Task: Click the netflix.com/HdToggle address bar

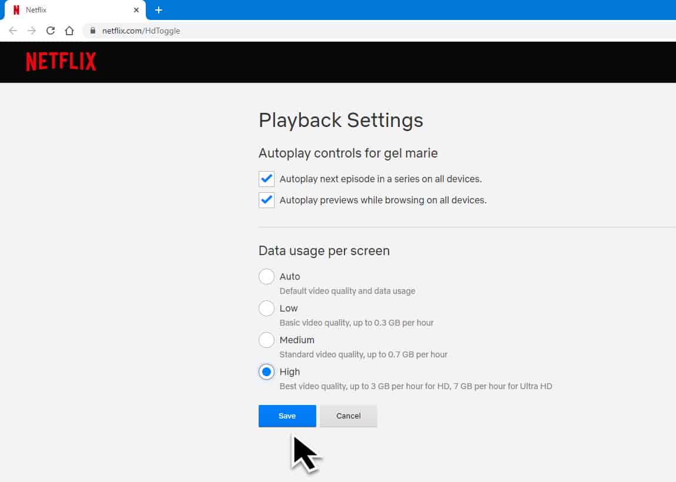Action: 379,31
